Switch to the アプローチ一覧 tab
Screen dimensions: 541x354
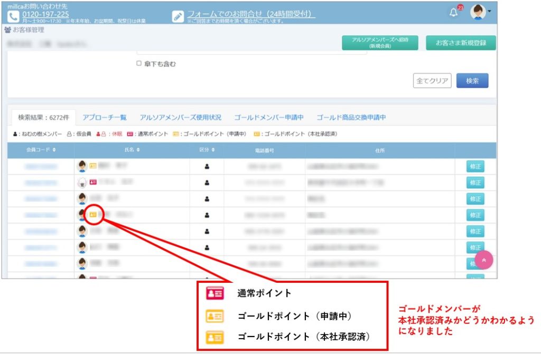coord(104,117)
